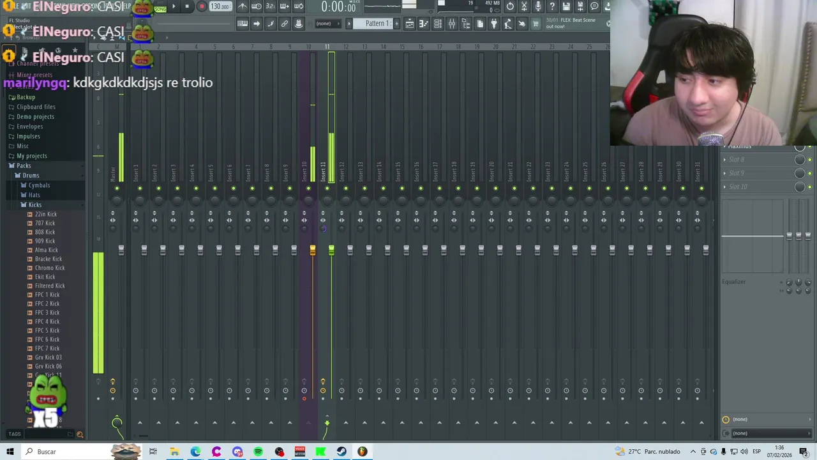Click the Insert 11 green volume fader
This screenshot has width=817, height=460.
[331, 250]
